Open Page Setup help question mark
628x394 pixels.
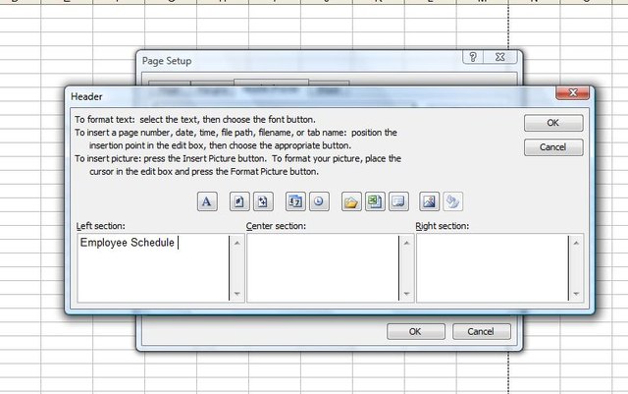point(473,57)
